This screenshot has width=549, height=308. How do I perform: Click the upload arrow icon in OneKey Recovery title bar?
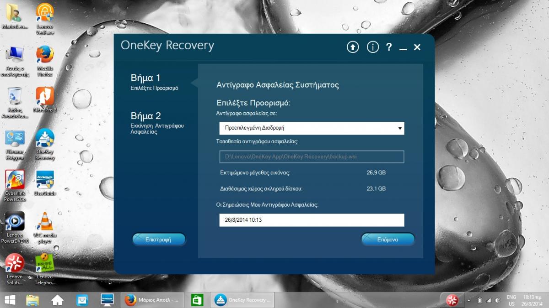pyautogui.click(x=352, y=47)
